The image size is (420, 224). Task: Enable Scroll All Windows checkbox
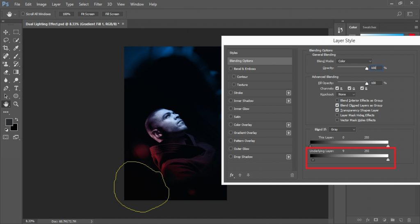pos(23,14)
